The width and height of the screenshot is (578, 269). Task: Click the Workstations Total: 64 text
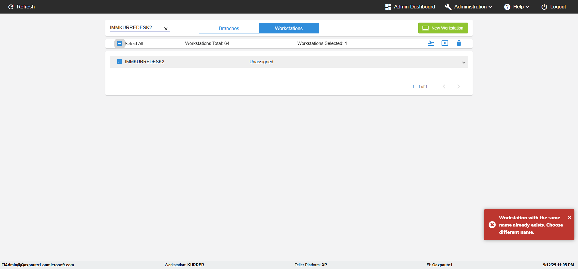[207, 43]
